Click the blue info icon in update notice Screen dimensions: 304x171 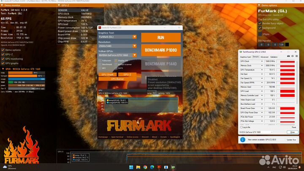click(242, 139)
